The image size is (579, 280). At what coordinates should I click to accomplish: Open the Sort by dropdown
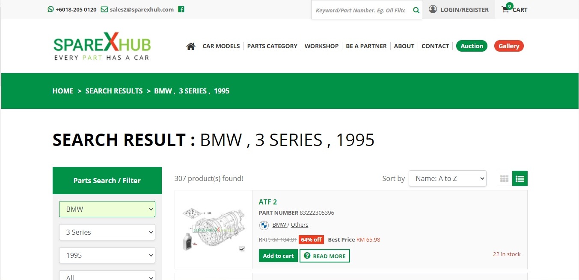447,178
